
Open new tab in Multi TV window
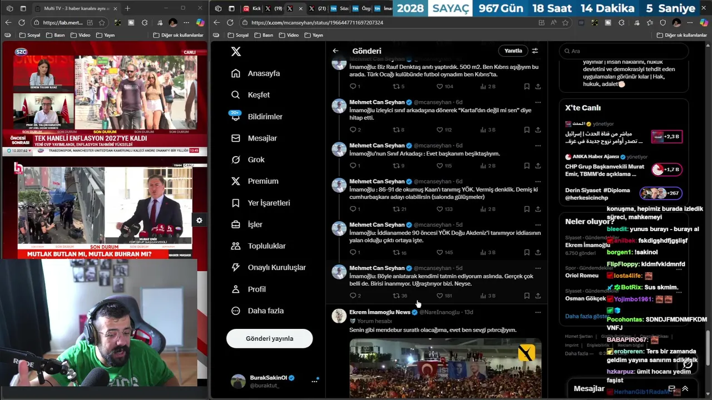click(x=127, y=8)
